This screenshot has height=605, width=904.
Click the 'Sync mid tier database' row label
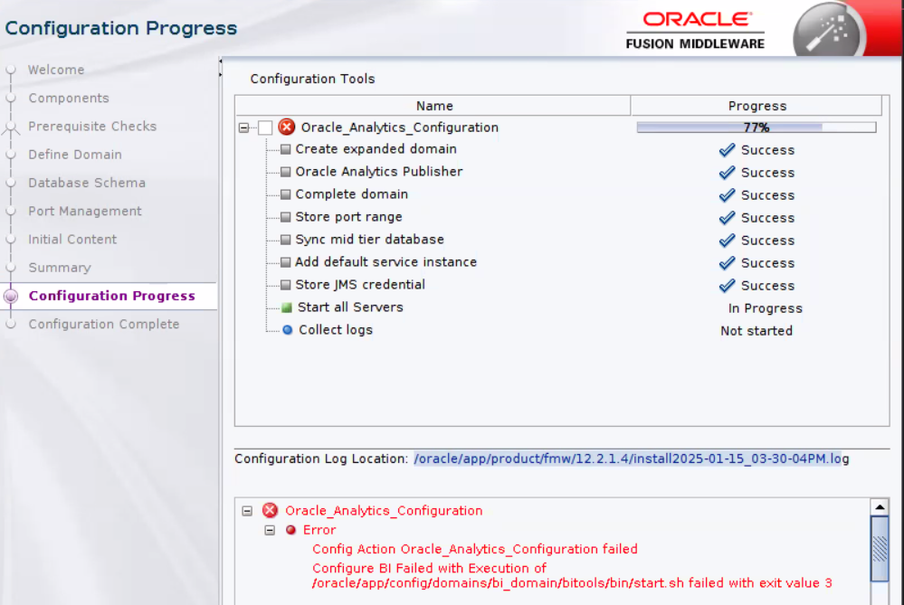369,239
